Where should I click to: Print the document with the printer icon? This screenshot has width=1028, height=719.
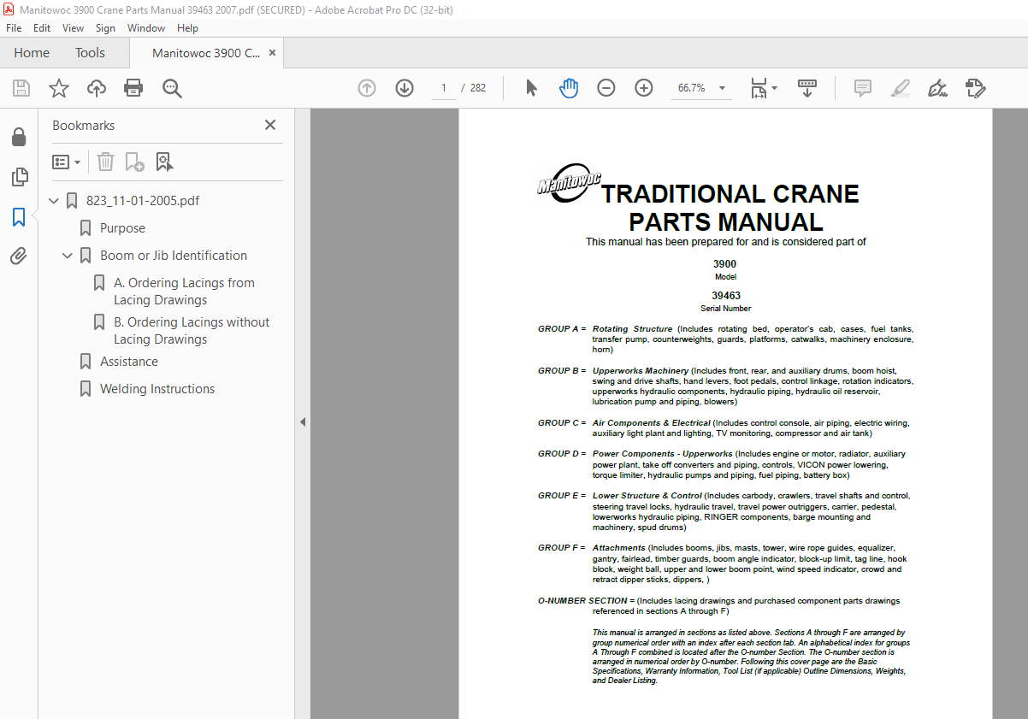click(x=133, y=88)
